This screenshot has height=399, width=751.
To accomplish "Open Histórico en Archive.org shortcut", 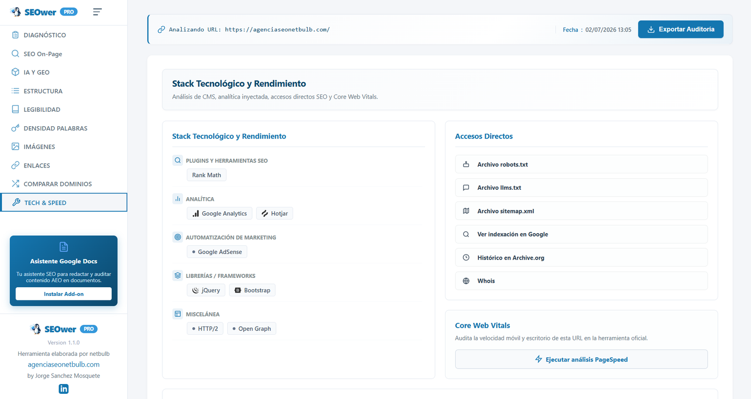I will (x=581, y=258).
